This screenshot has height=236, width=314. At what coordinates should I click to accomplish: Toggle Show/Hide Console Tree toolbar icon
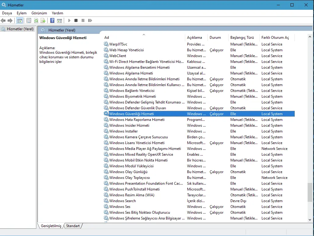coord(20,20)
